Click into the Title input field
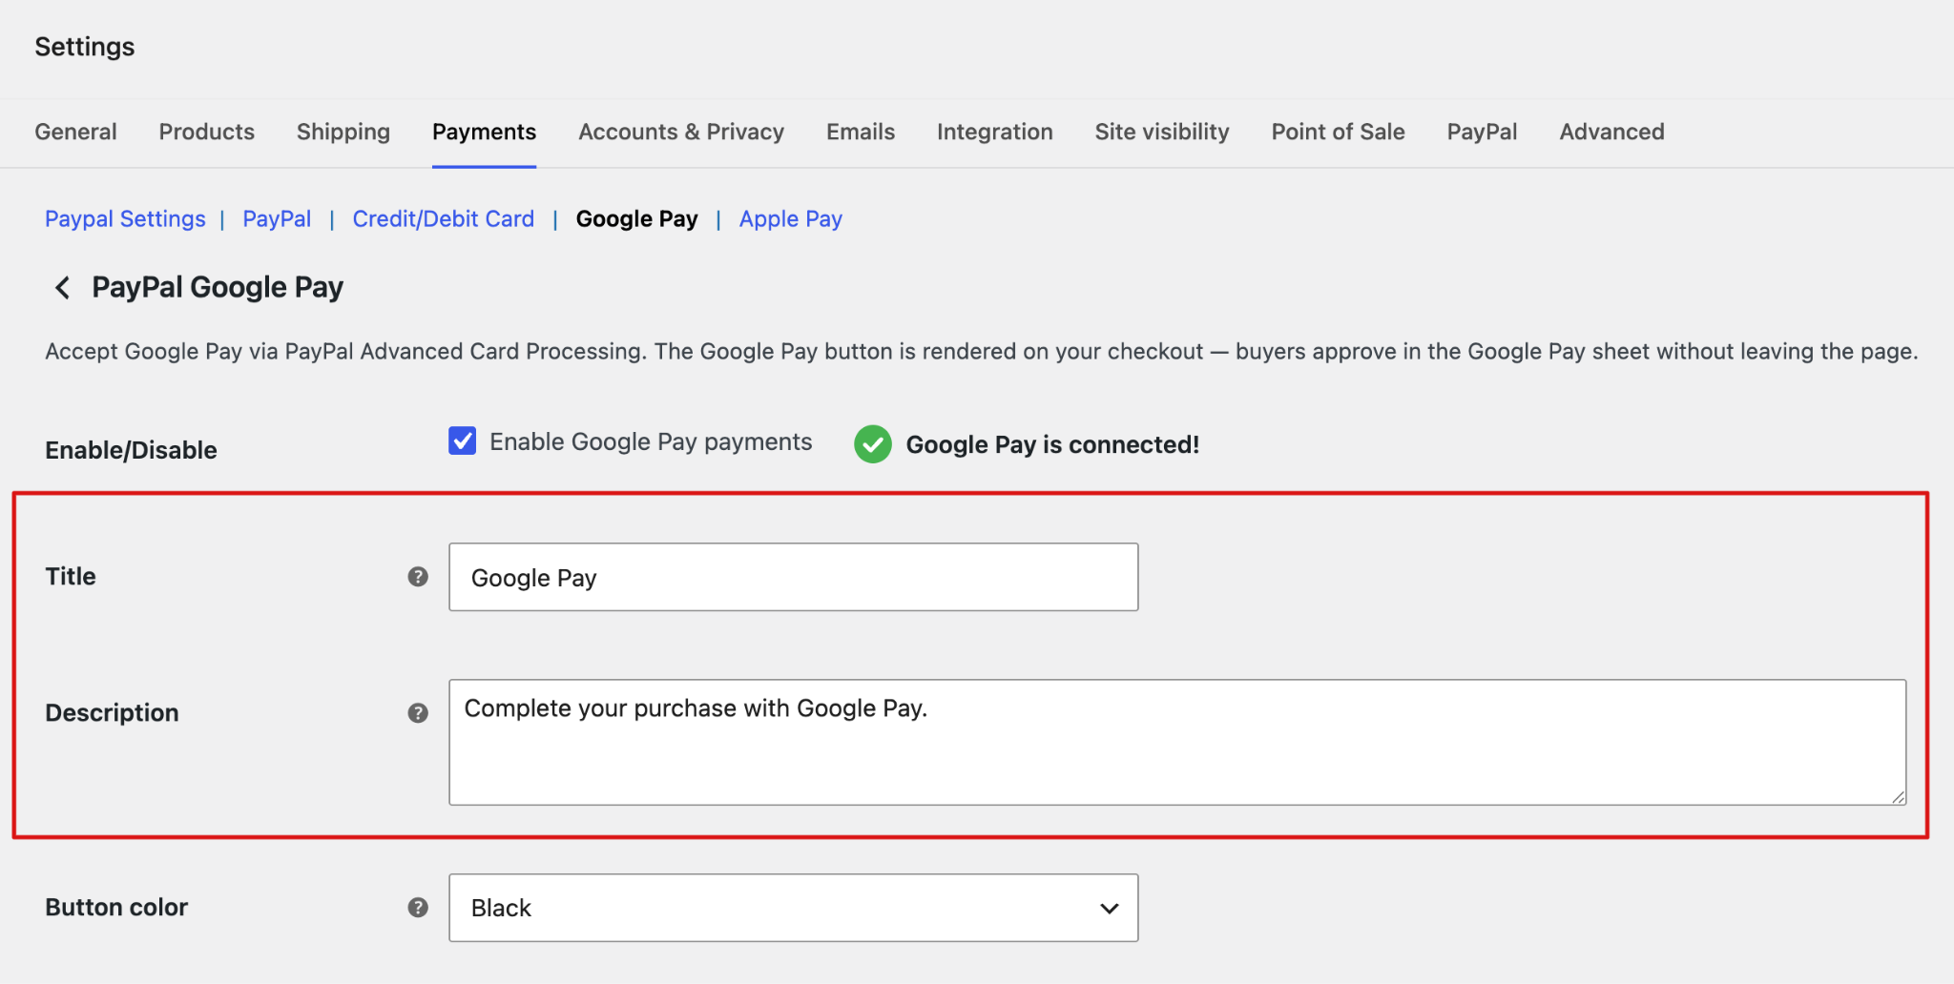The height and width of the screenshot is (984, 1954). pyautogui.click(x=794, y=577)
